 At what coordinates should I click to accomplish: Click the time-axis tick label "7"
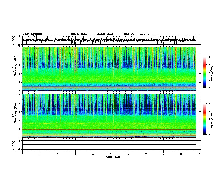click(x=146, y=154)
